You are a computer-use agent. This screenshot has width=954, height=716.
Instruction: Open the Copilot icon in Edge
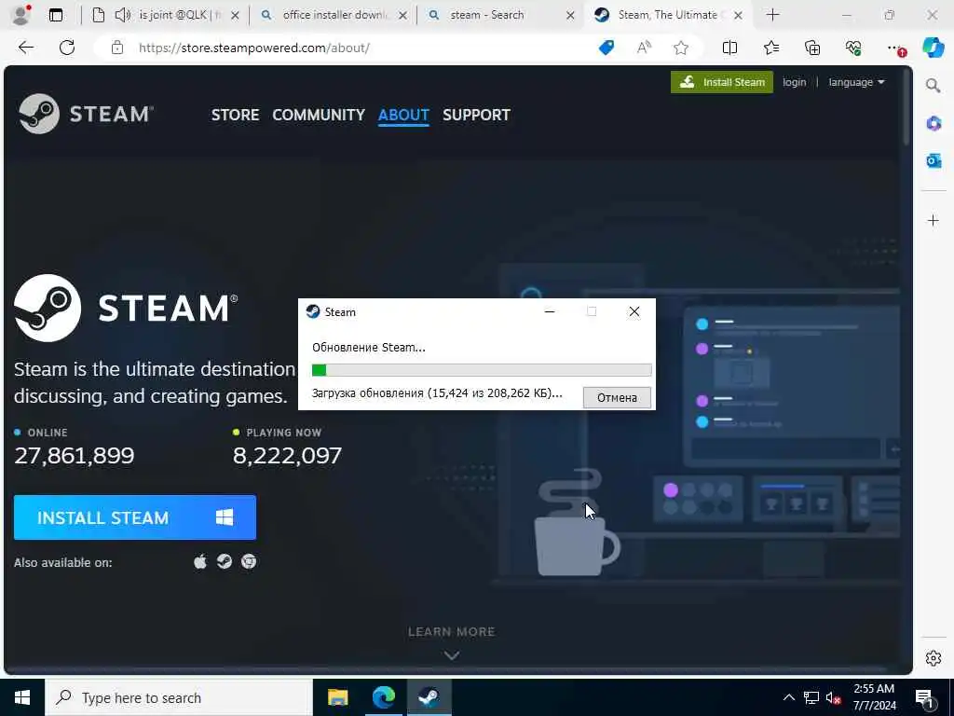(x=933, y=48)
